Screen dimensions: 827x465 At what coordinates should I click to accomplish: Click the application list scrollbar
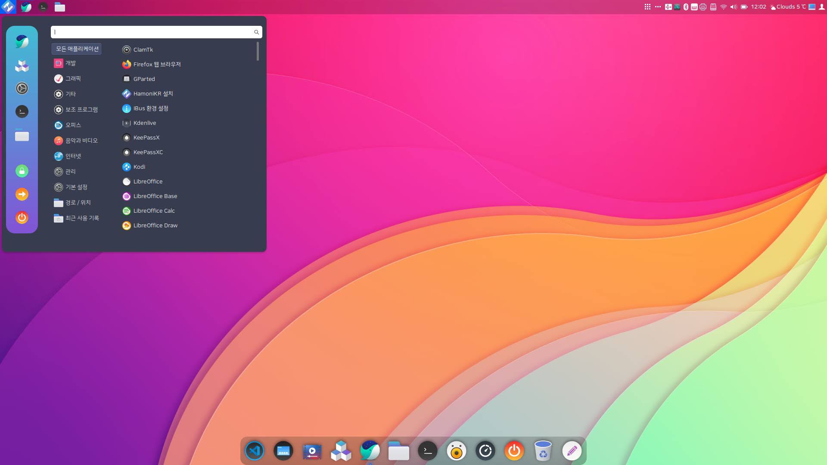click(258, 52)
